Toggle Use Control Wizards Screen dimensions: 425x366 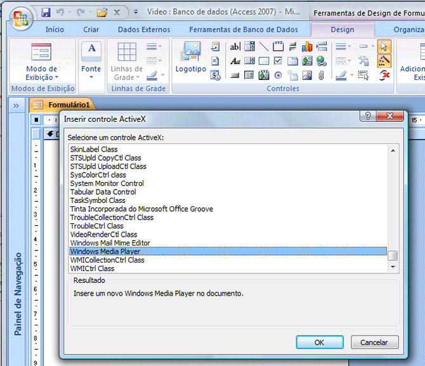384,61
